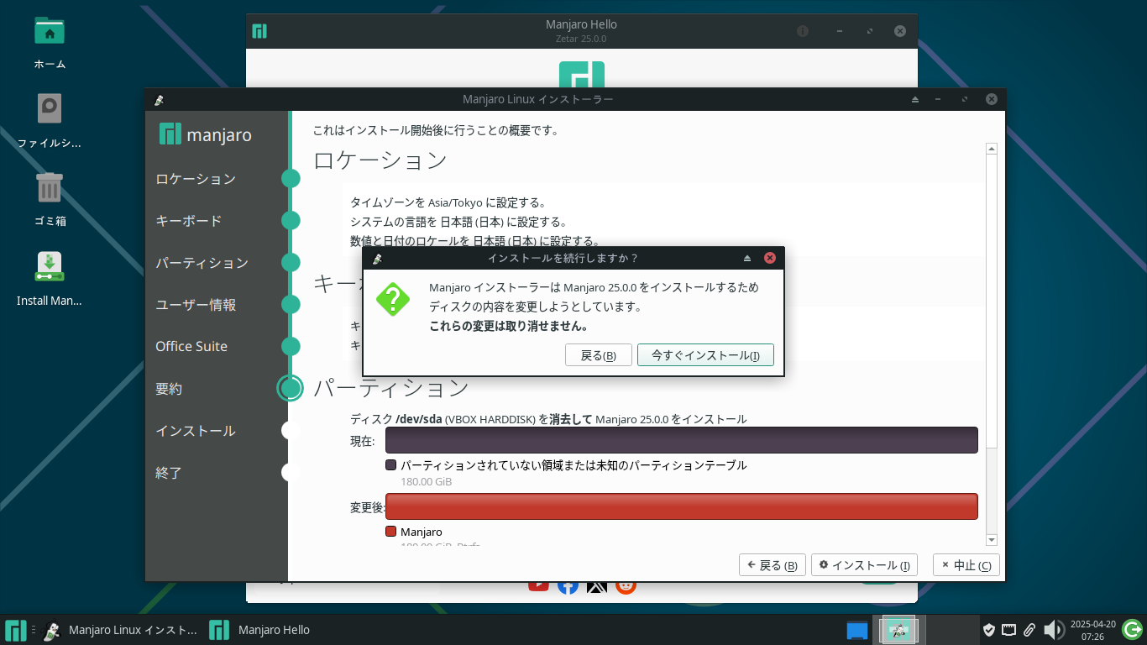
Task: Click the workspace pager thumbnail in taskbar
Action: click(x=898, y=630)
